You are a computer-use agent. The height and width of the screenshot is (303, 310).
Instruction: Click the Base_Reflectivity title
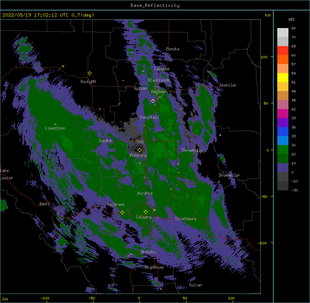pyautogui.click(x=155, y=5)
